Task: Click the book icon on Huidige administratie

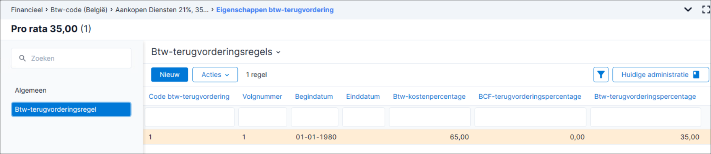Action: [x=696, y=75]
